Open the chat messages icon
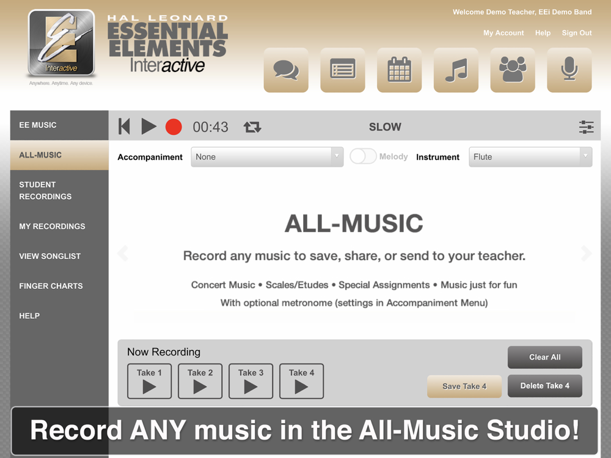 click(x=286, y=70)
